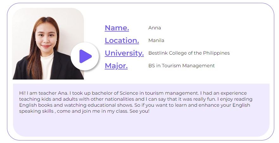
Task: Click 'See you!' at the description's end
Action: 139,111
